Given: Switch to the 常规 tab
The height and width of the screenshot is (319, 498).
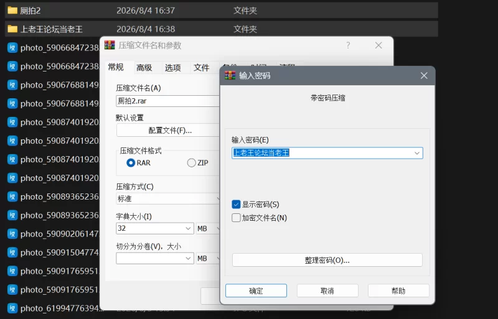Looking at the screenshot, I should point(116,67).
